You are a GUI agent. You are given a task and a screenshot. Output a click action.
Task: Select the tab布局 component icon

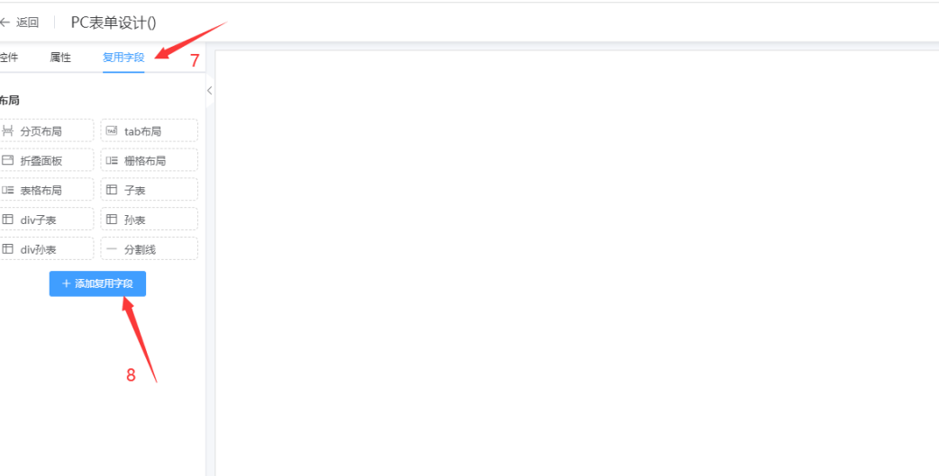click(x=112, y=131)
